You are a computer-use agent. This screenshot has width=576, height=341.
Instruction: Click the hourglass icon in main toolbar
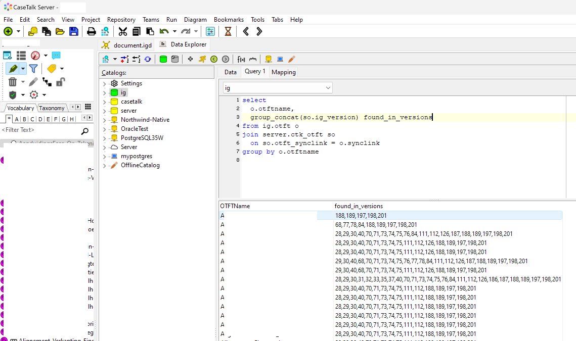(x=228, y=31)
